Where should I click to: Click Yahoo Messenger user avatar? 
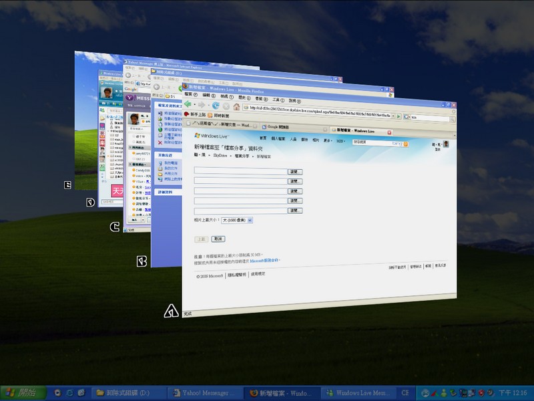coord(135,119)
